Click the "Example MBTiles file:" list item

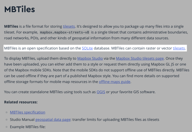point(27,127)
